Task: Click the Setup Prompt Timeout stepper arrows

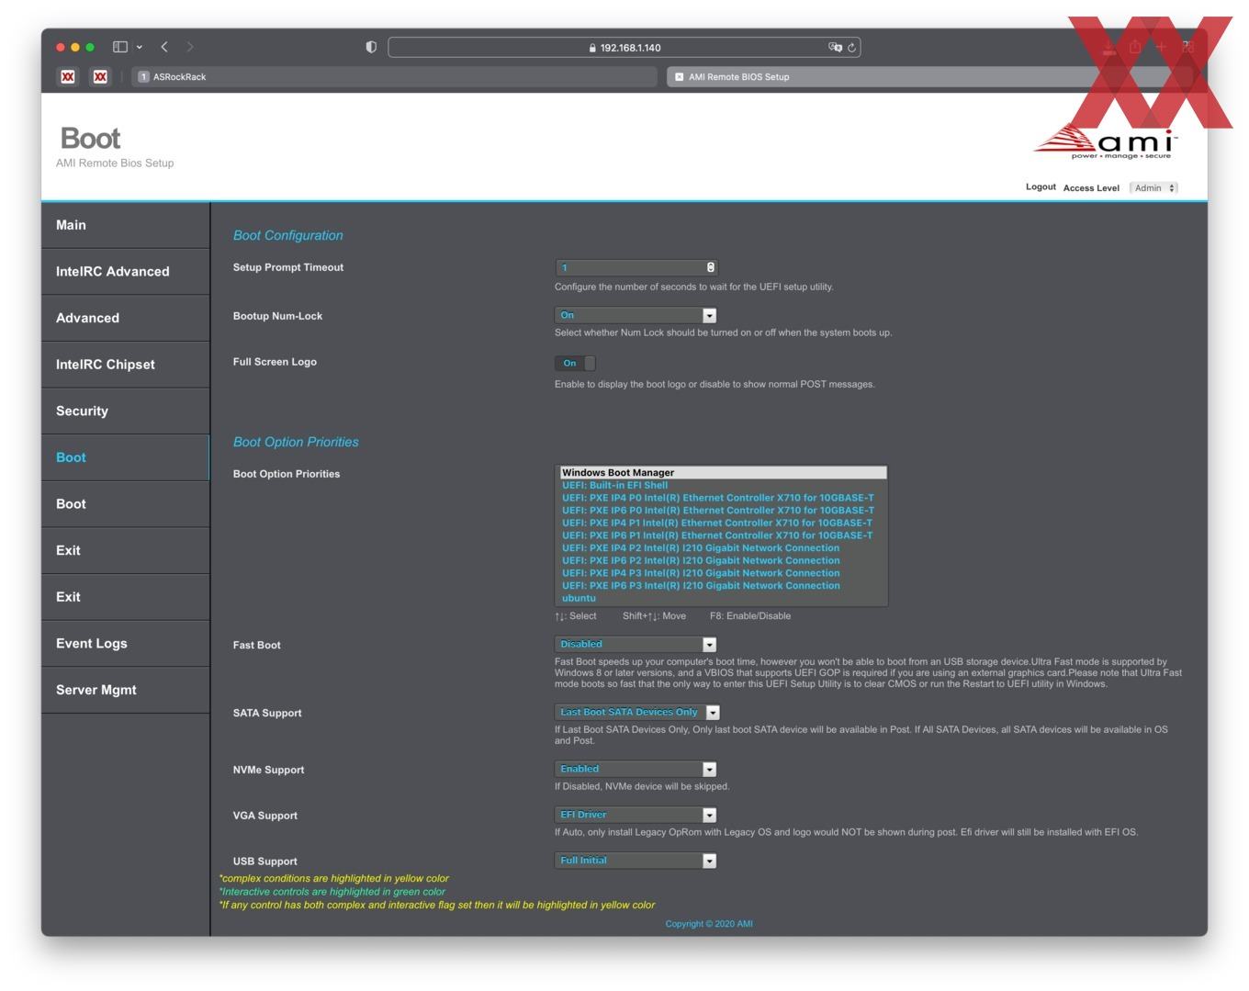Action: [711, 267]
